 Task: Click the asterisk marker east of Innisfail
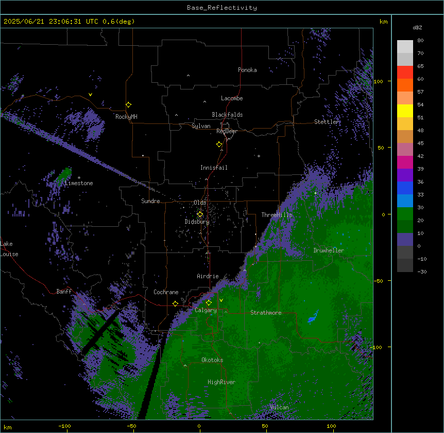(x=259, y=156)
